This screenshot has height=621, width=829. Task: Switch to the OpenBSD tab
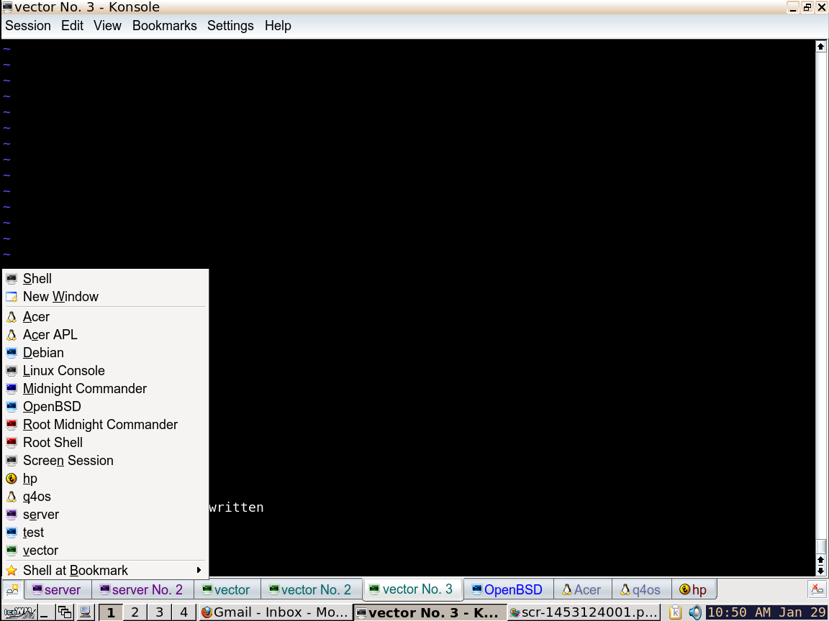click(x=507, y=589)
